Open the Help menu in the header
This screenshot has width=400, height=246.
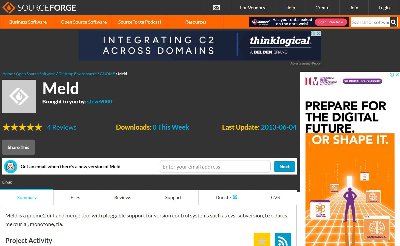point(290,8)
